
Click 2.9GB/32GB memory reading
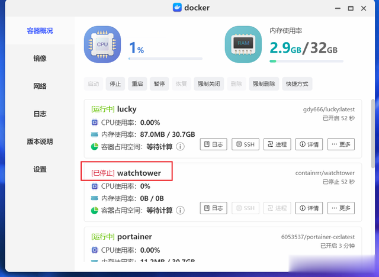point(304,48)
